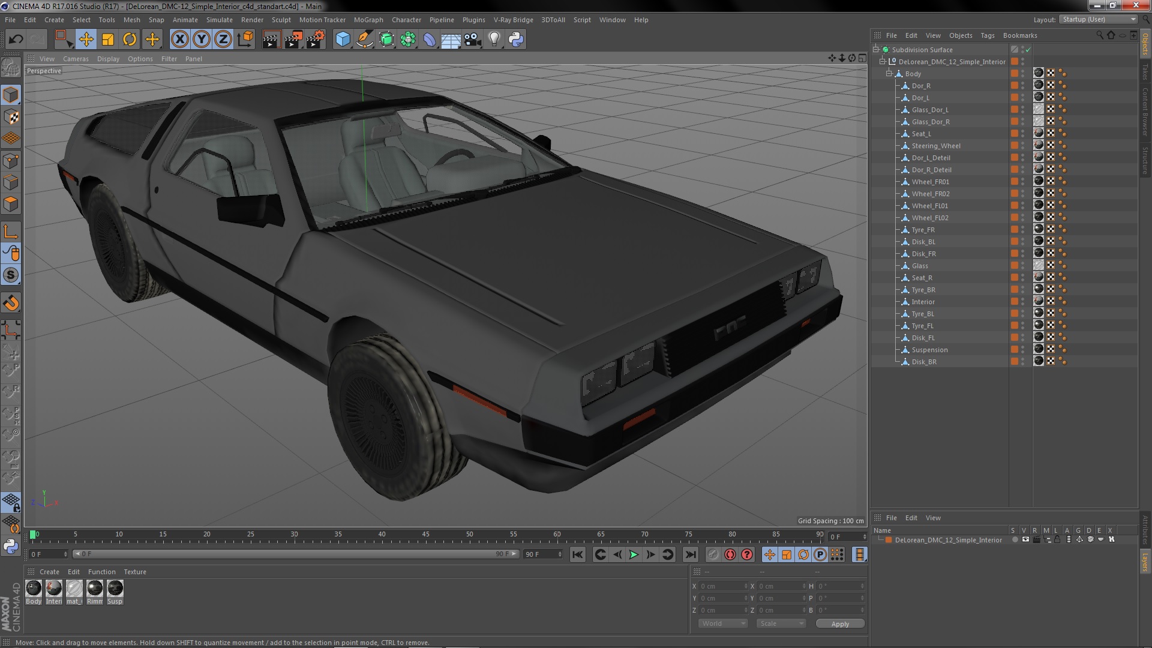
Task: Open the Array modeling objects icon
Action: [408, 40]
